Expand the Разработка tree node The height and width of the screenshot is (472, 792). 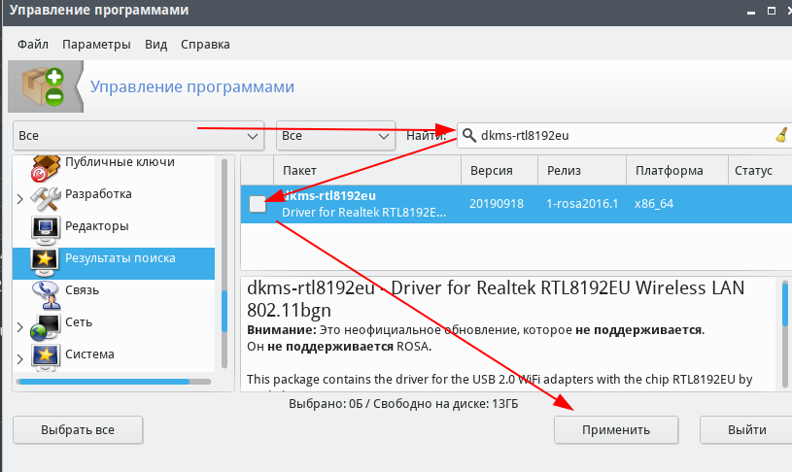20,199
